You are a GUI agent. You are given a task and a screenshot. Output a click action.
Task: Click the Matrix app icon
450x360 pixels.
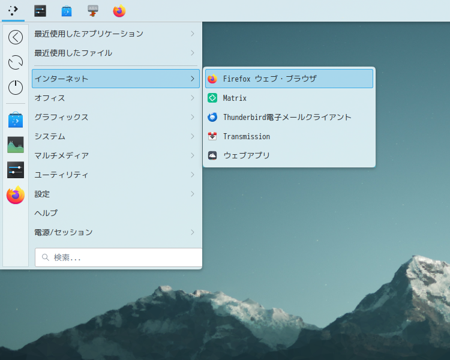212,98
